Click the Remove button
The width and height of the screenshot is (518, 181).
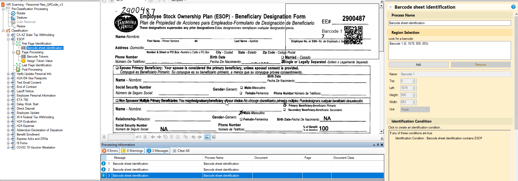480,65
